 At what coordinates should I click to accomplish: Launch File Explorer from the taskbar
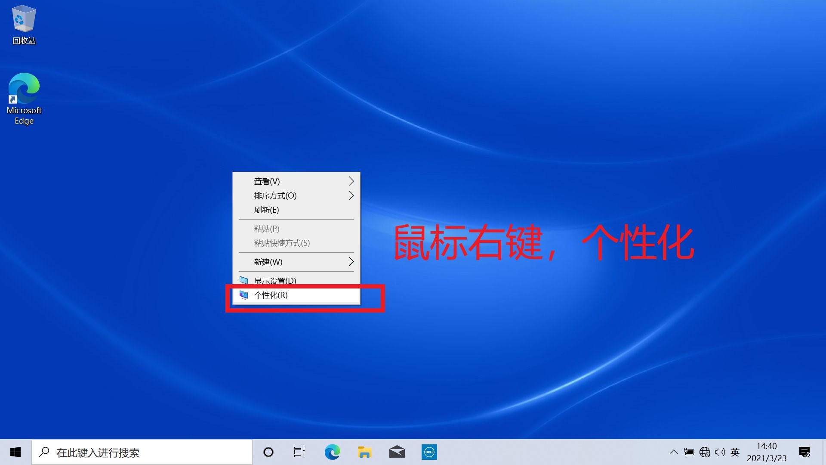click(x=364, y=452)
